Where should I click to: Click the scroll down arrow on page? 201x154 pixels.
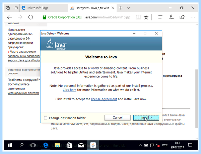(x=197, y=139)
